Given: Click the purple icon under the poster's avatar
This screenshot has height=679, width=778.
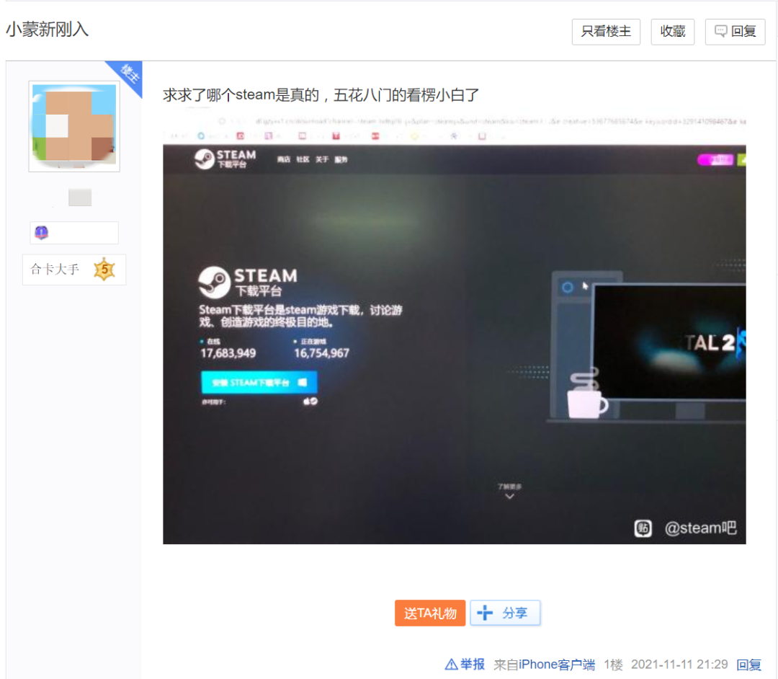Looking at the screenshot, I should click(42, 232).
